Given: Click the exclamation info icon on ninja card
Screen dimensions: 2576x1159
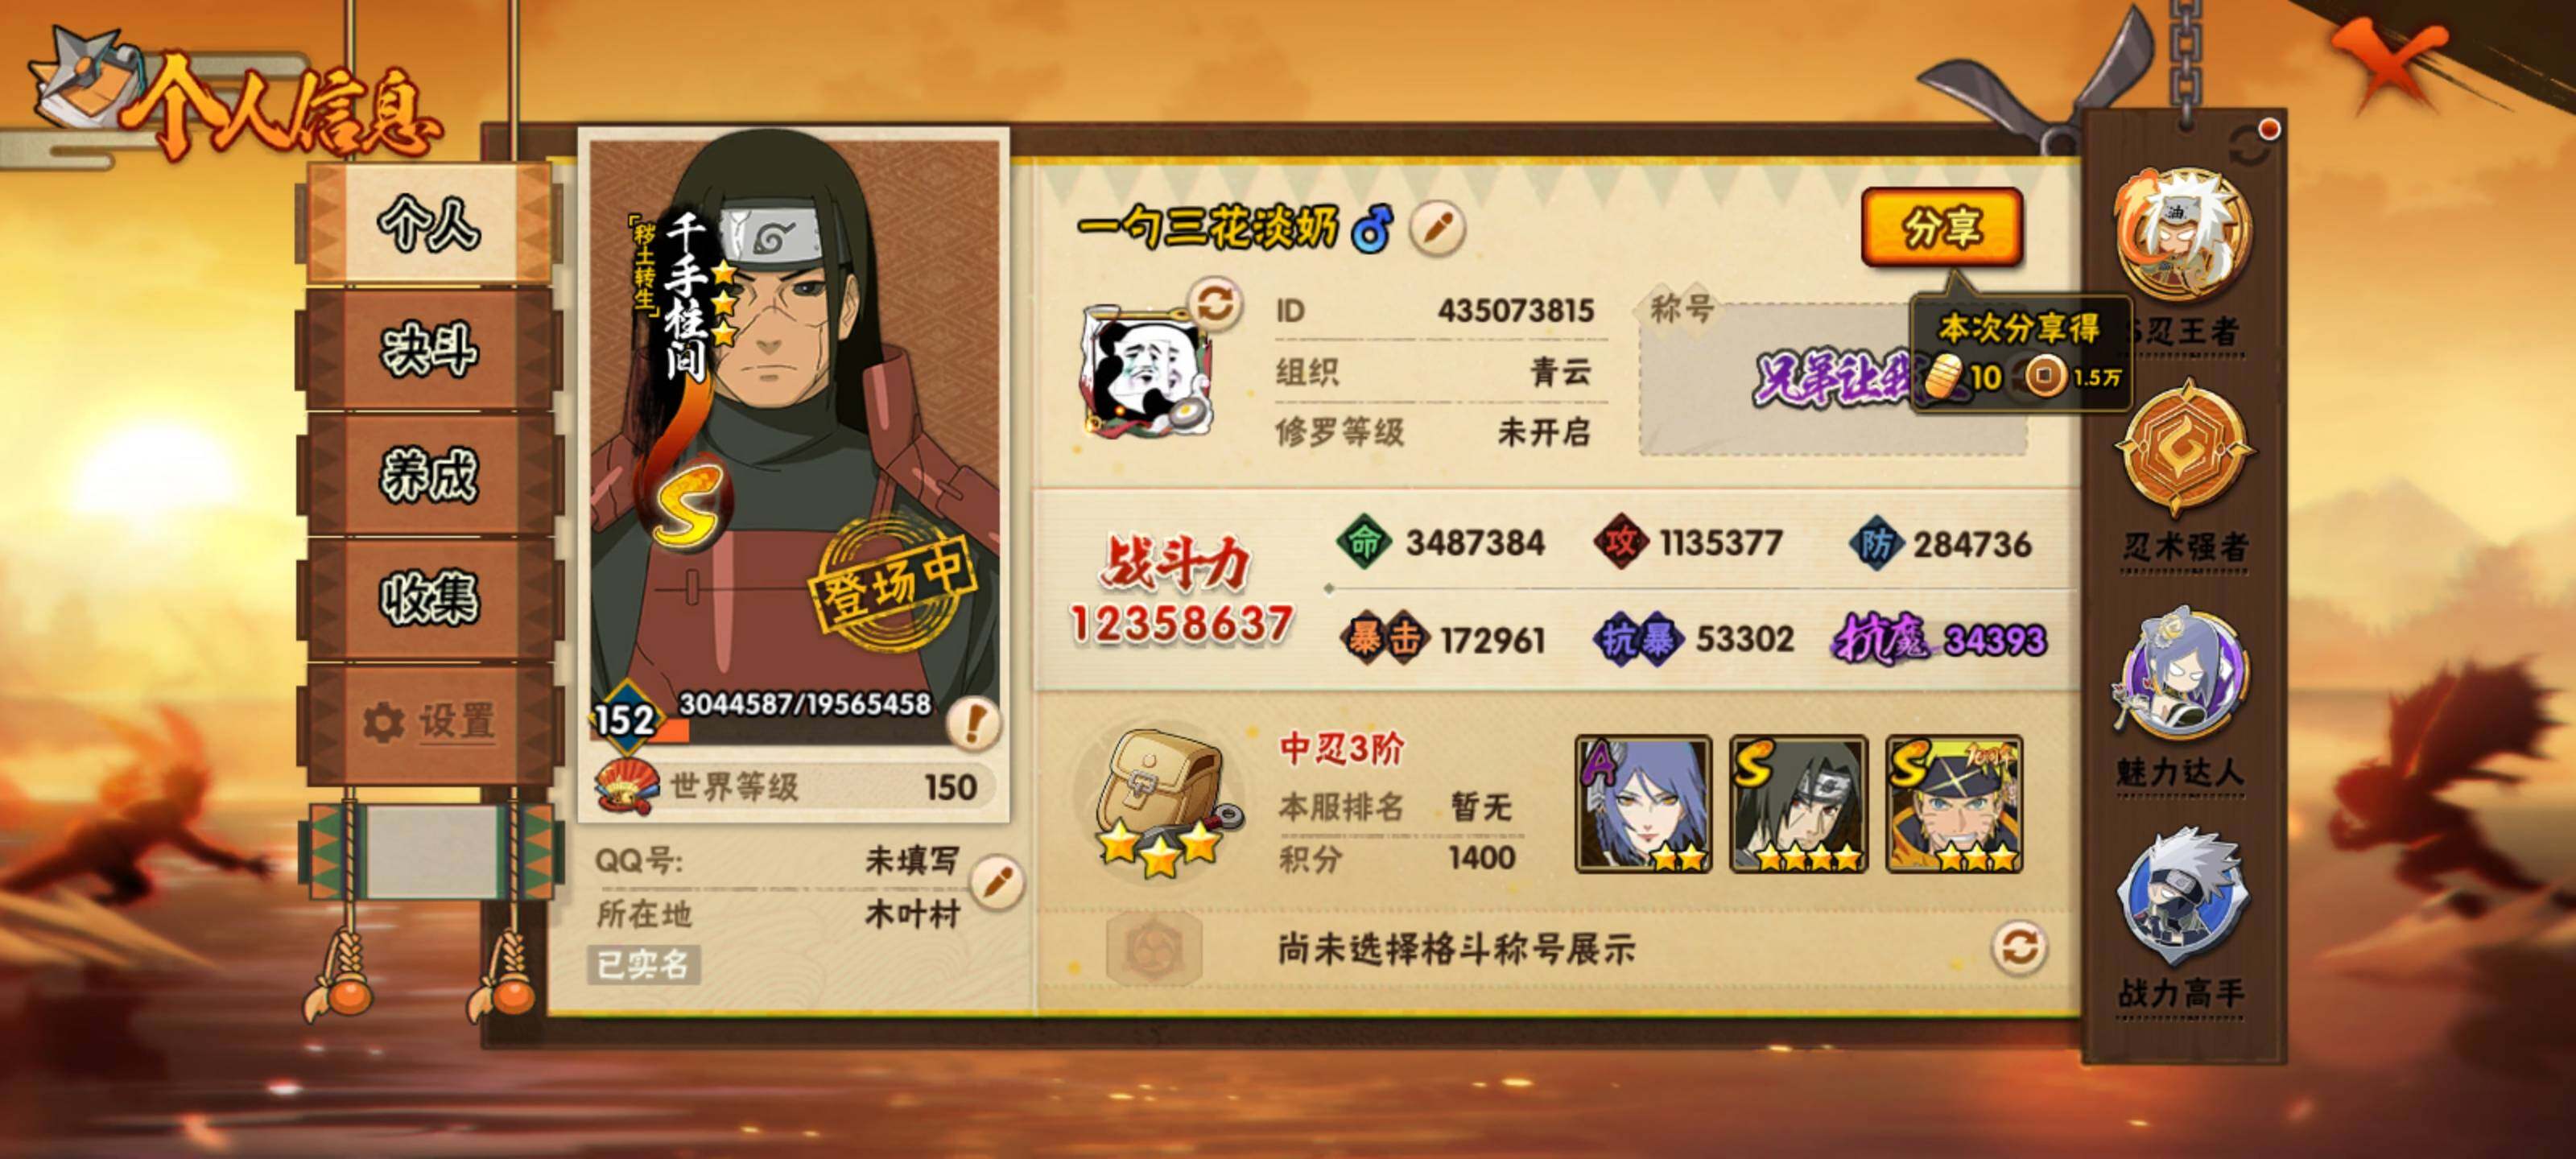Looking at the screenshot, I should [x=973, y=722].
